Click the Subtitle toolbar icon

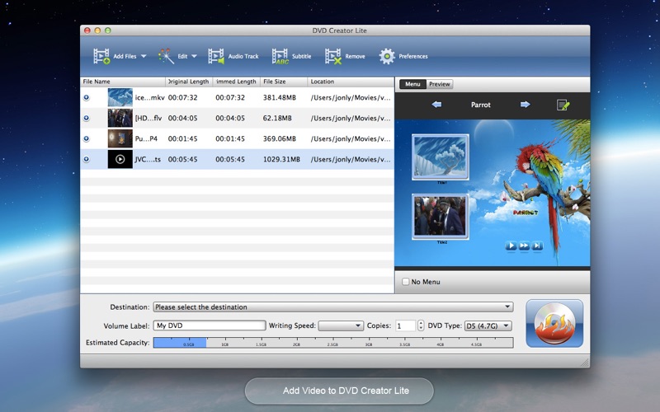[x=279, y=56]
